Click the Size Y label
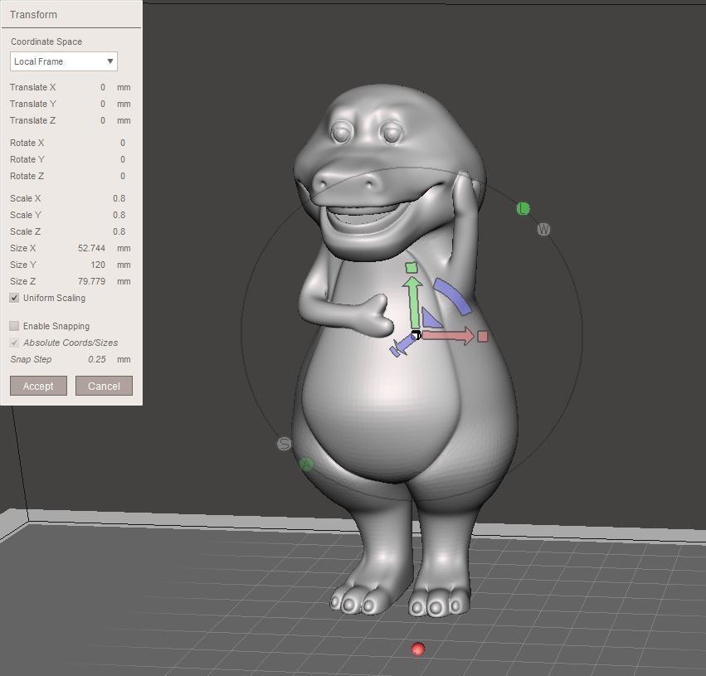This screenshot has height=676, width=706. [x=23, y=265]
